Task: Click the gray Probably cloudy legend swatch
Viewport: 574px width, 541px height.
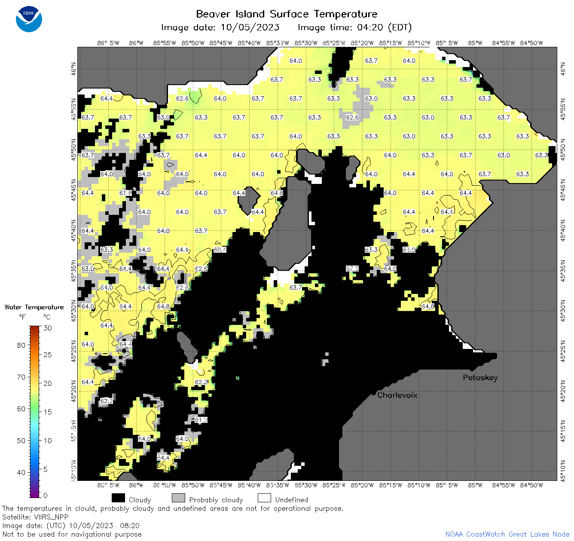Action: pos(178,498)
